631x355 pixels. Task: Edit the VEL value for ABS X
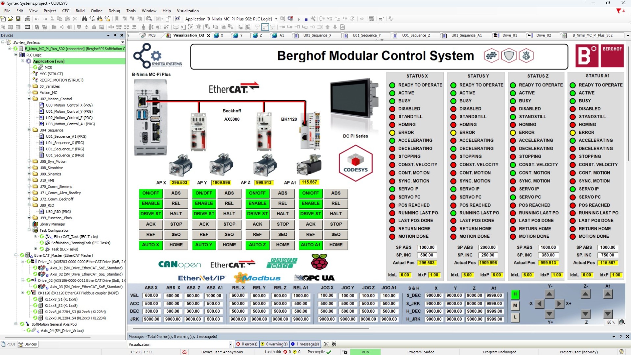pos(151,295)
